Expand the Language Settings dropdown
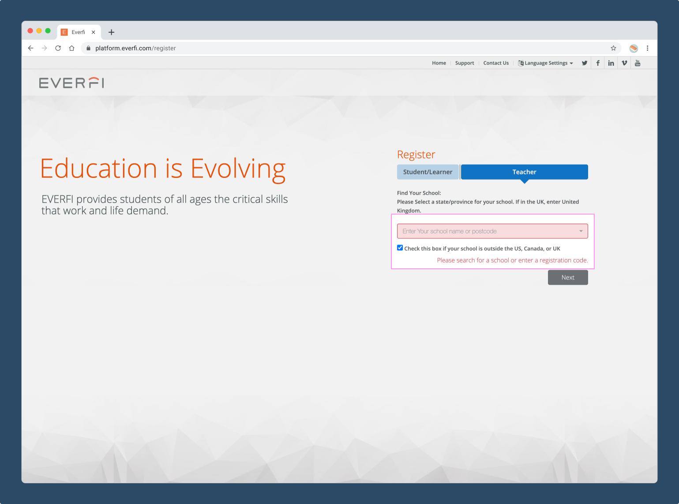This screenshot has height=504, width=679. (x=546, y=63)
